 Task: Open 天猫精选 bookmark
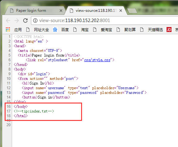[x=155, y=30]
